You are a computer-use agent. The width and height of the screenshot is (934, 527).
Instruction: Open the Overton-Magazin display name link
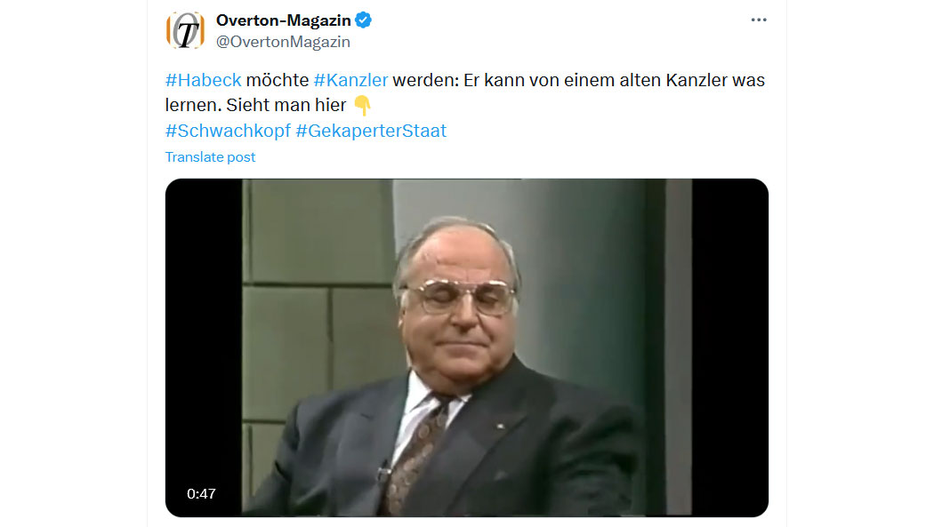coord(284,20)
